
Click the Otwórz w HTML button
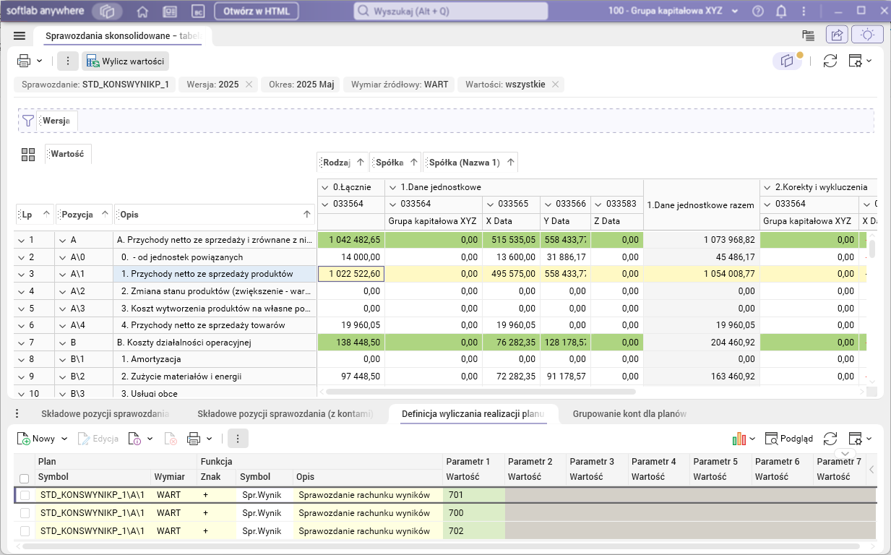tap(257, 12)
